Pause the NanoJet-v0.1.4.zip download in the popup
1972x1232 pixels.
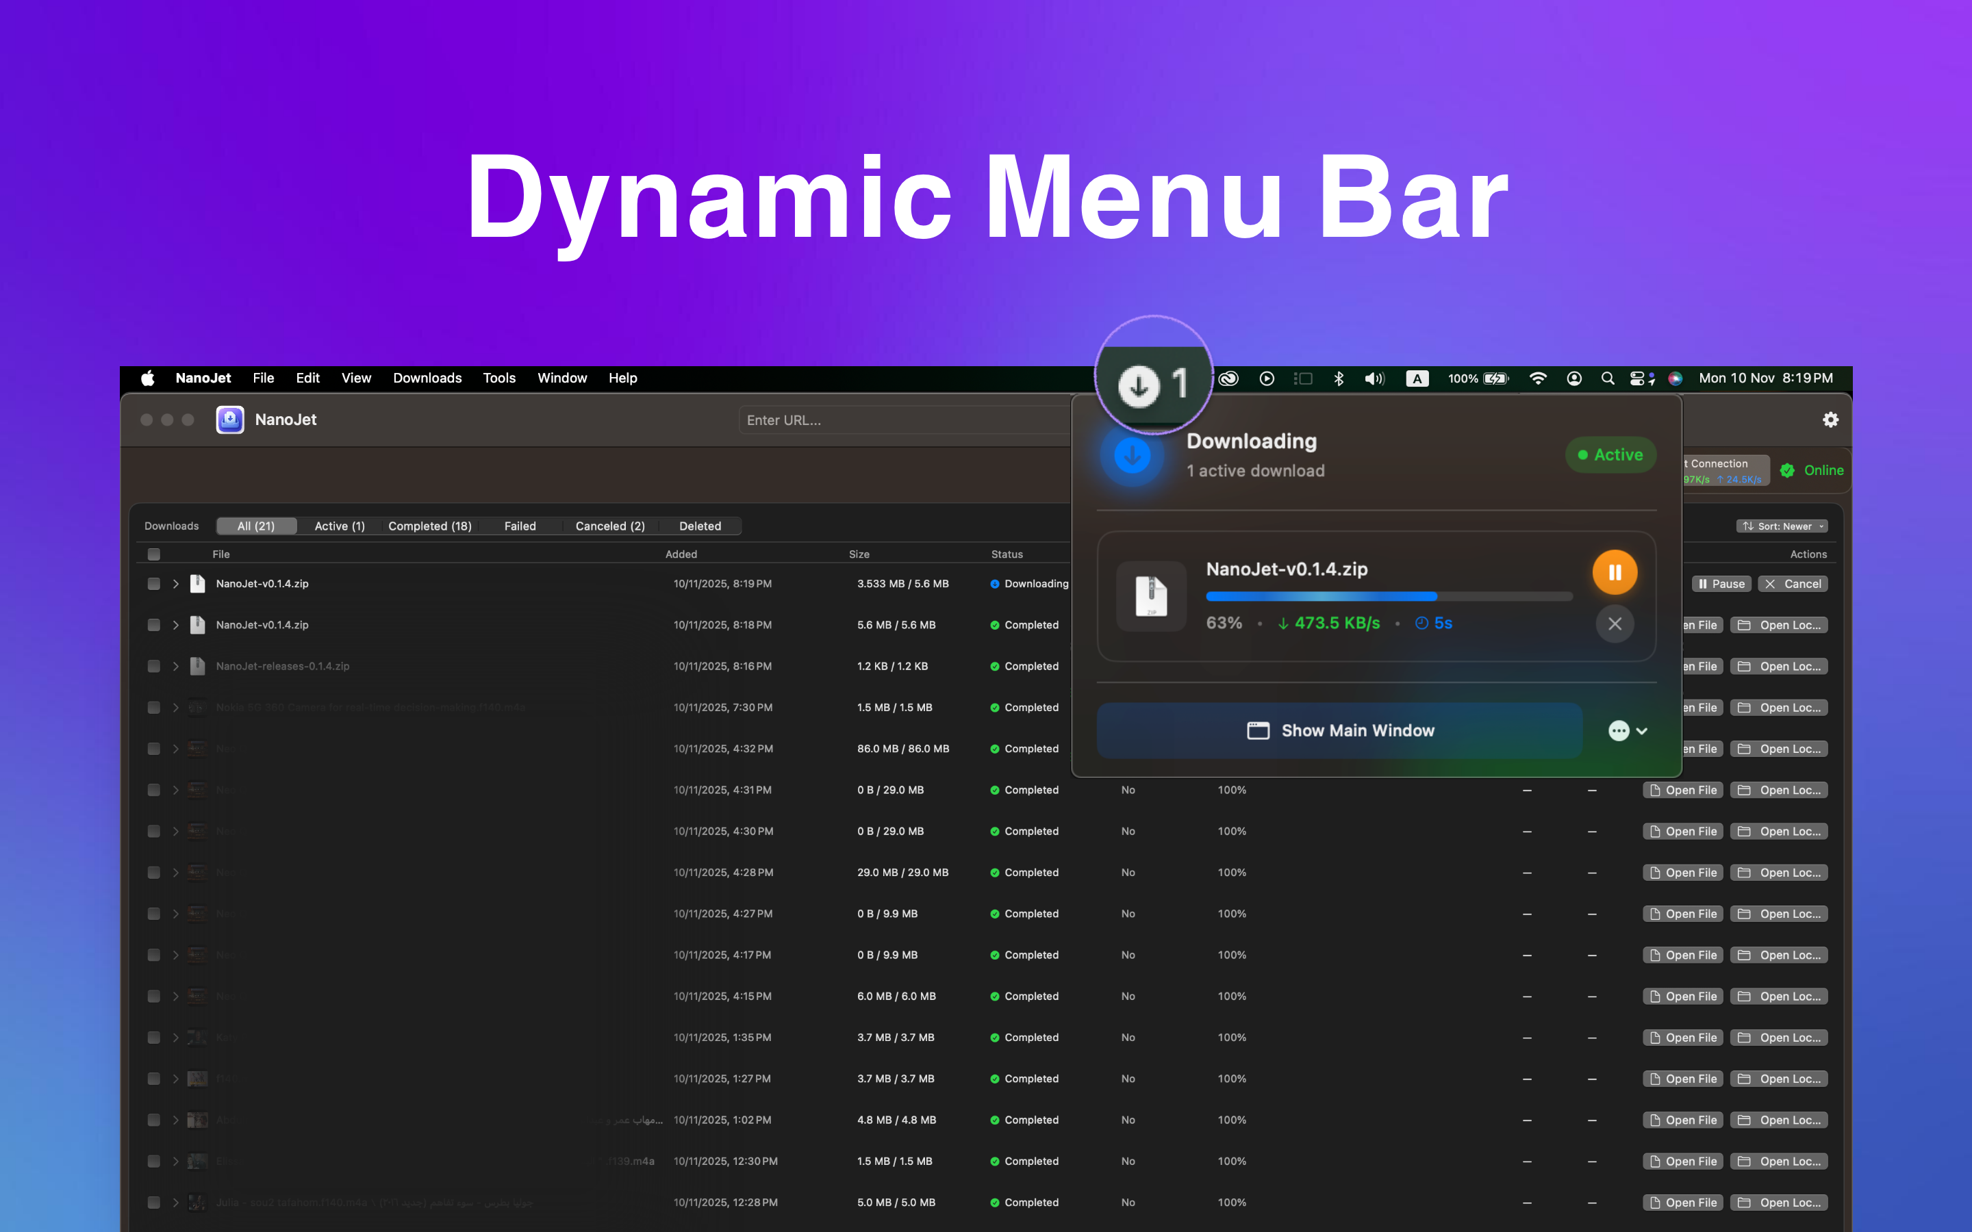[1615, 572]
